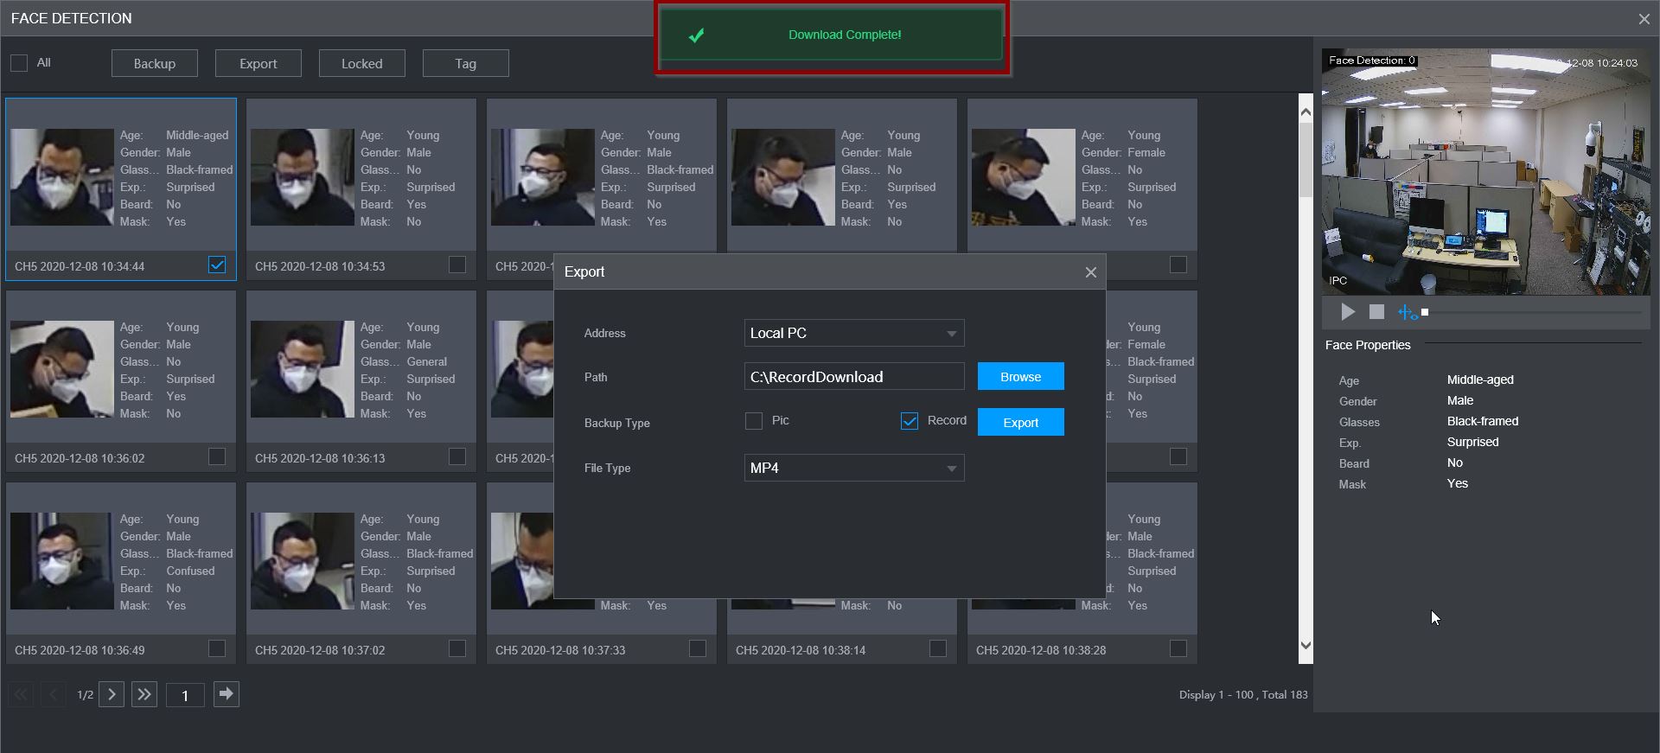Enable the Pic backup type checkbox
The image size is (1660, 753).
(754, 421)
